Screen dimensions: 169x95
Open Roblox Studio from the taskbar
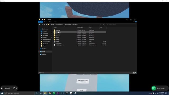point(76,93)
